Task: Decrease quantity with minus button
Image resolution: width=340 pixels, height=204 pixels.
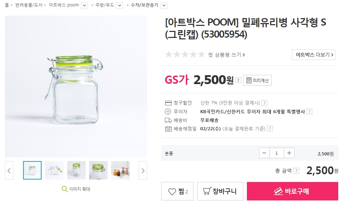Action: pos(264,153)
